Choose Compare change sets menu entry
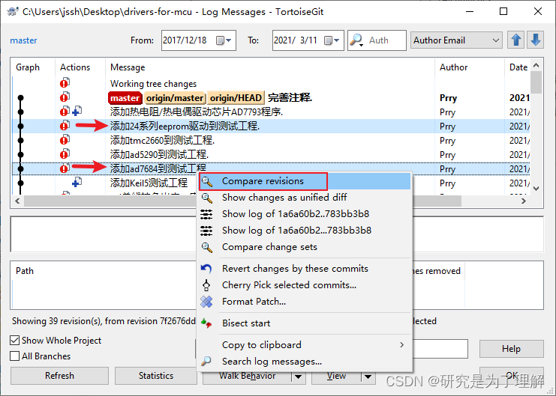Image resolution: width=556 pixels, height=396 pixels. coord(304,247)
